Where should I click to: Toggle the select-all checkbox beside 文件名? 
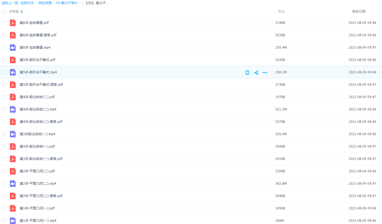click(x=4, y=12)
